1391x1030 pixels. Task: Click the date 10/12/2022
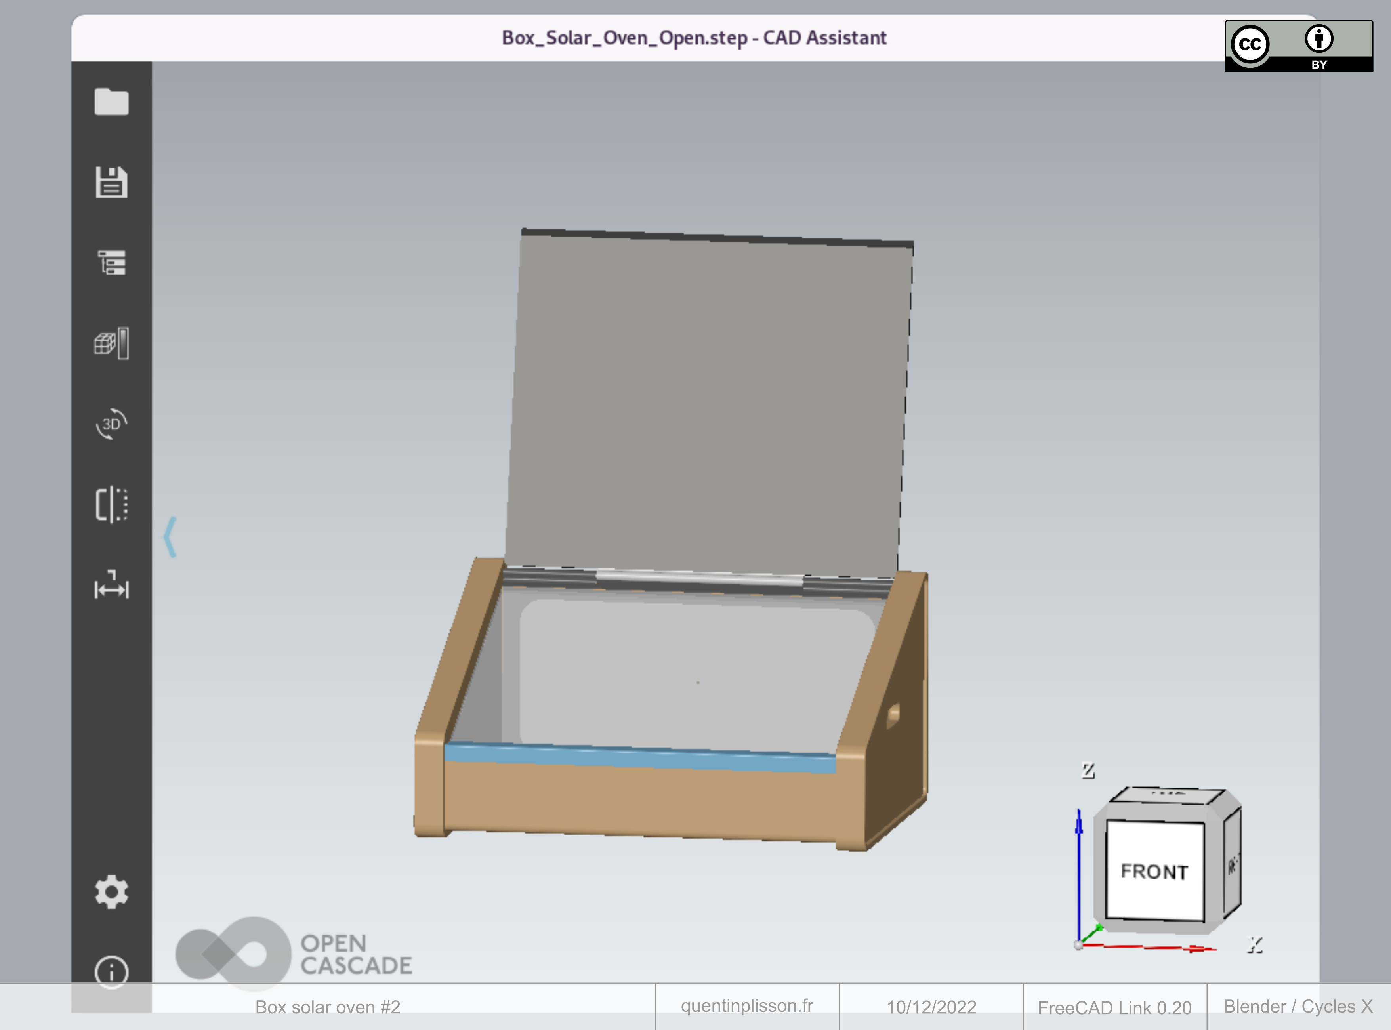(931, 1007)
